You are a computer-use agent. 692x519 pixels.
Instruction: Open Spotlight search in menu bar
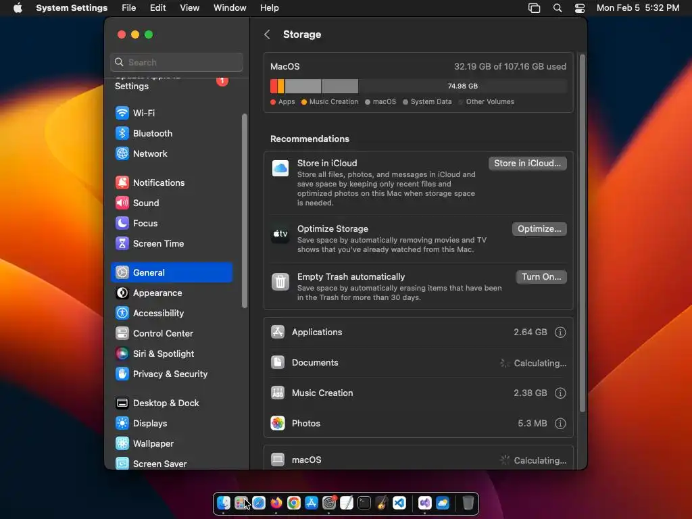tap(558, 8)
